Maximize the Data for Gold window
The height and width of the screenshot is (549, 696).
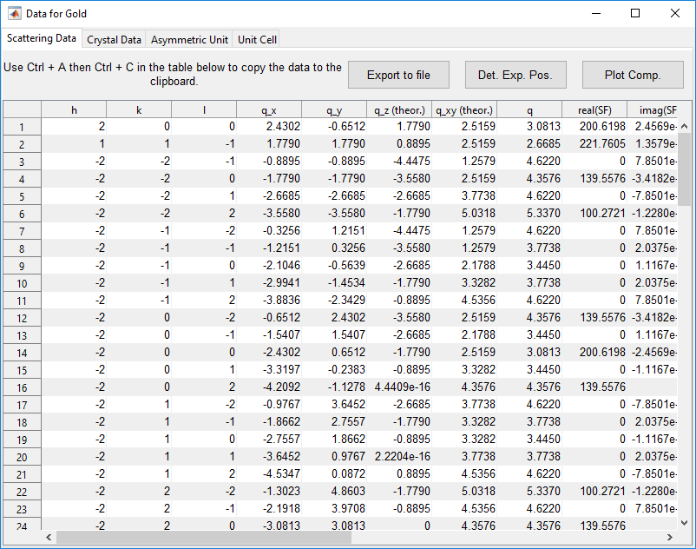635,14
